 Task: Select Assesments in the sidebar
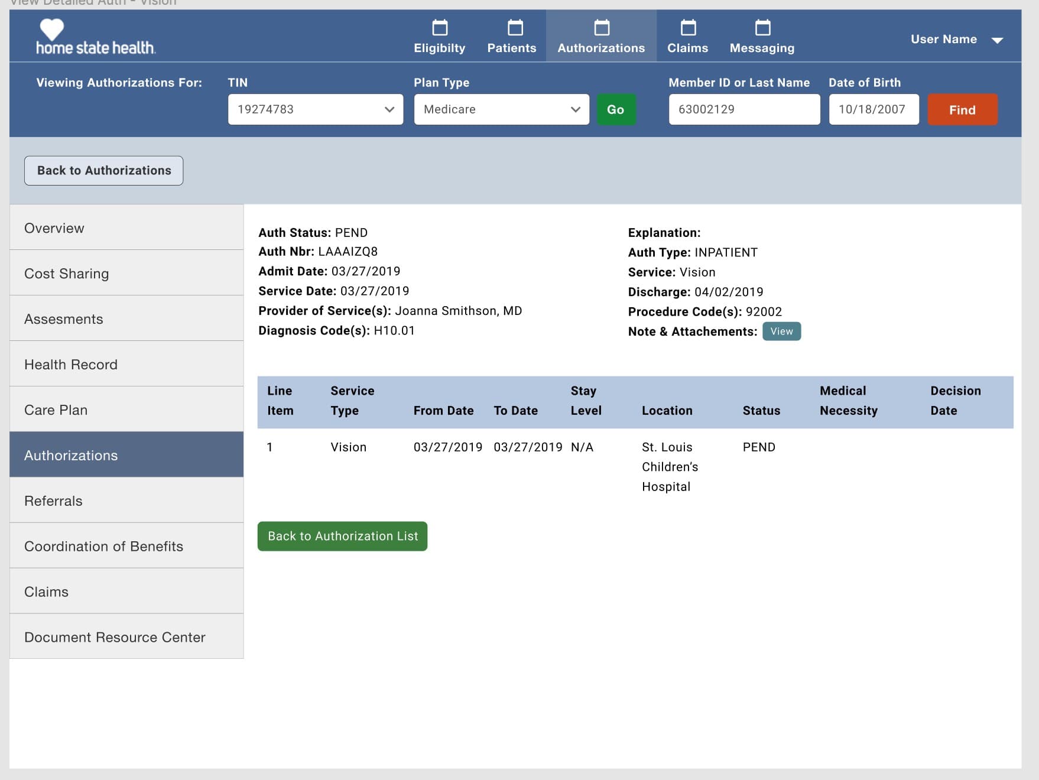tap(126, 318)
